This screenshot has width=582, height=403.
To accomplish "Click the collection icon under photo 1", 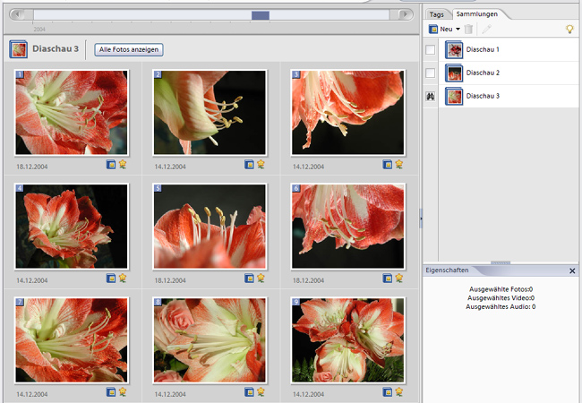I will [x=111, y=165].
